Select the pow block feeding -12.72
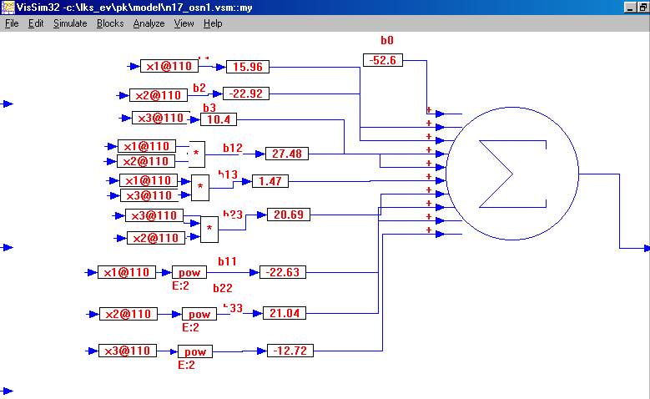Screen dimensions: 650x399 194,351
